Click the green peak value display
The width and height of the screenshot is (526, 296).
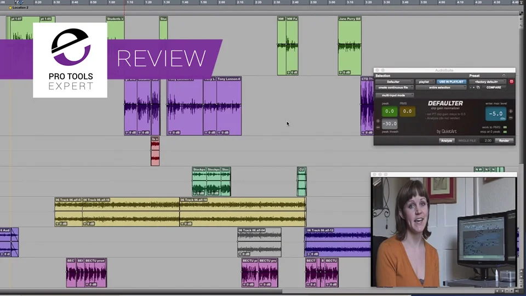click(390, 111)
